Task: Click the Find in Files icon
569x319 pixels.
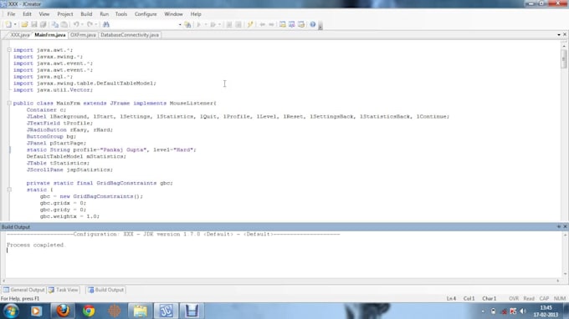Action: 187,24
